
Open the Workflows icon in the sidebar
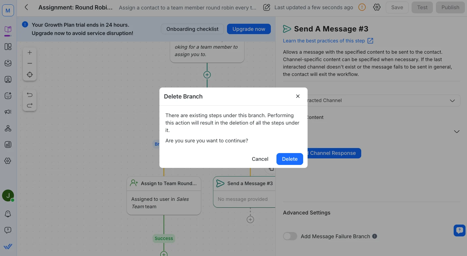(x=8, y=128)
